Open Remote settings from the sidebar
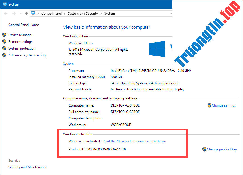The width and height of the screenshot is (243, 175). pos(20,41)
